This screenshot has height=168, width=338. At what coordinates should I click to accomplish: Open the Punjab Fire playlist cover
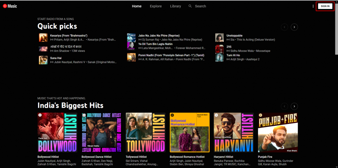click(278, 132)
